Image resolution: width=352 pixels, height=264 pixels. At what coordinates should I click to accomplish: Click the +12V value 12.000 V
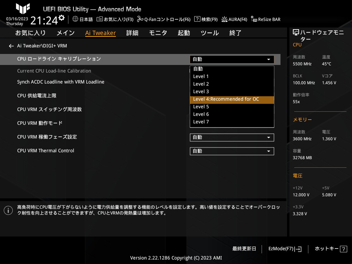tap(301, 195)
